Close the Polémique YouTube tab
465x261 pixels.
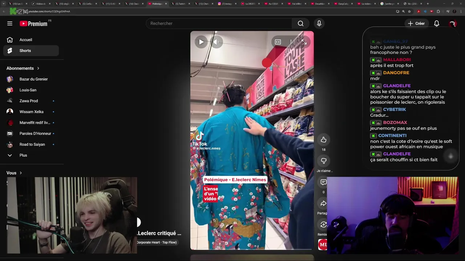[166, 4]
